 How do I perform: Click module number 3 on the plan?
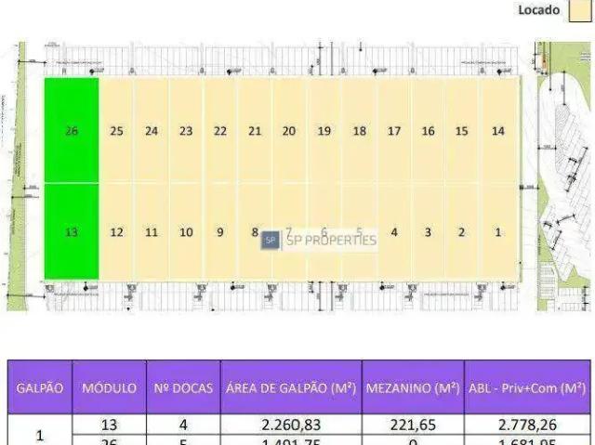428,232
